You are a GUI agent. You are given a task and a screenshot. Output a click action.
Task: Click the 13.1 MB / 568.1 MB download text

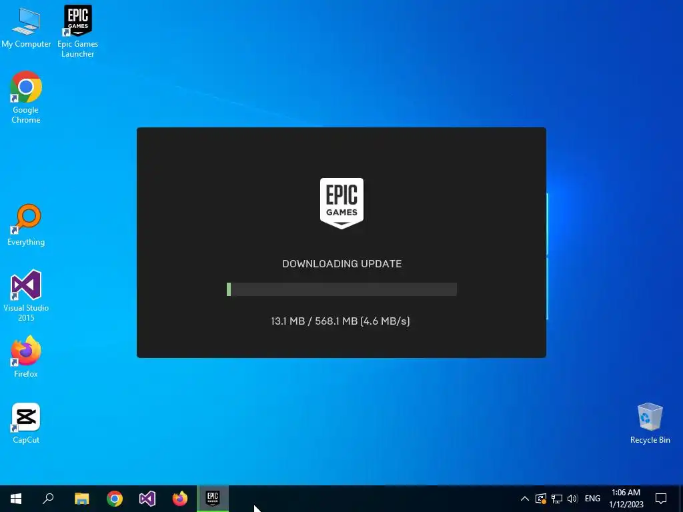click(x=340, y=321)
